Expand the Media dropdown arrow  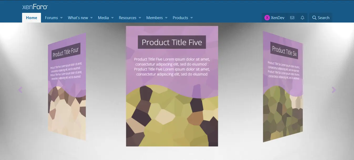(x=112, y=18)
